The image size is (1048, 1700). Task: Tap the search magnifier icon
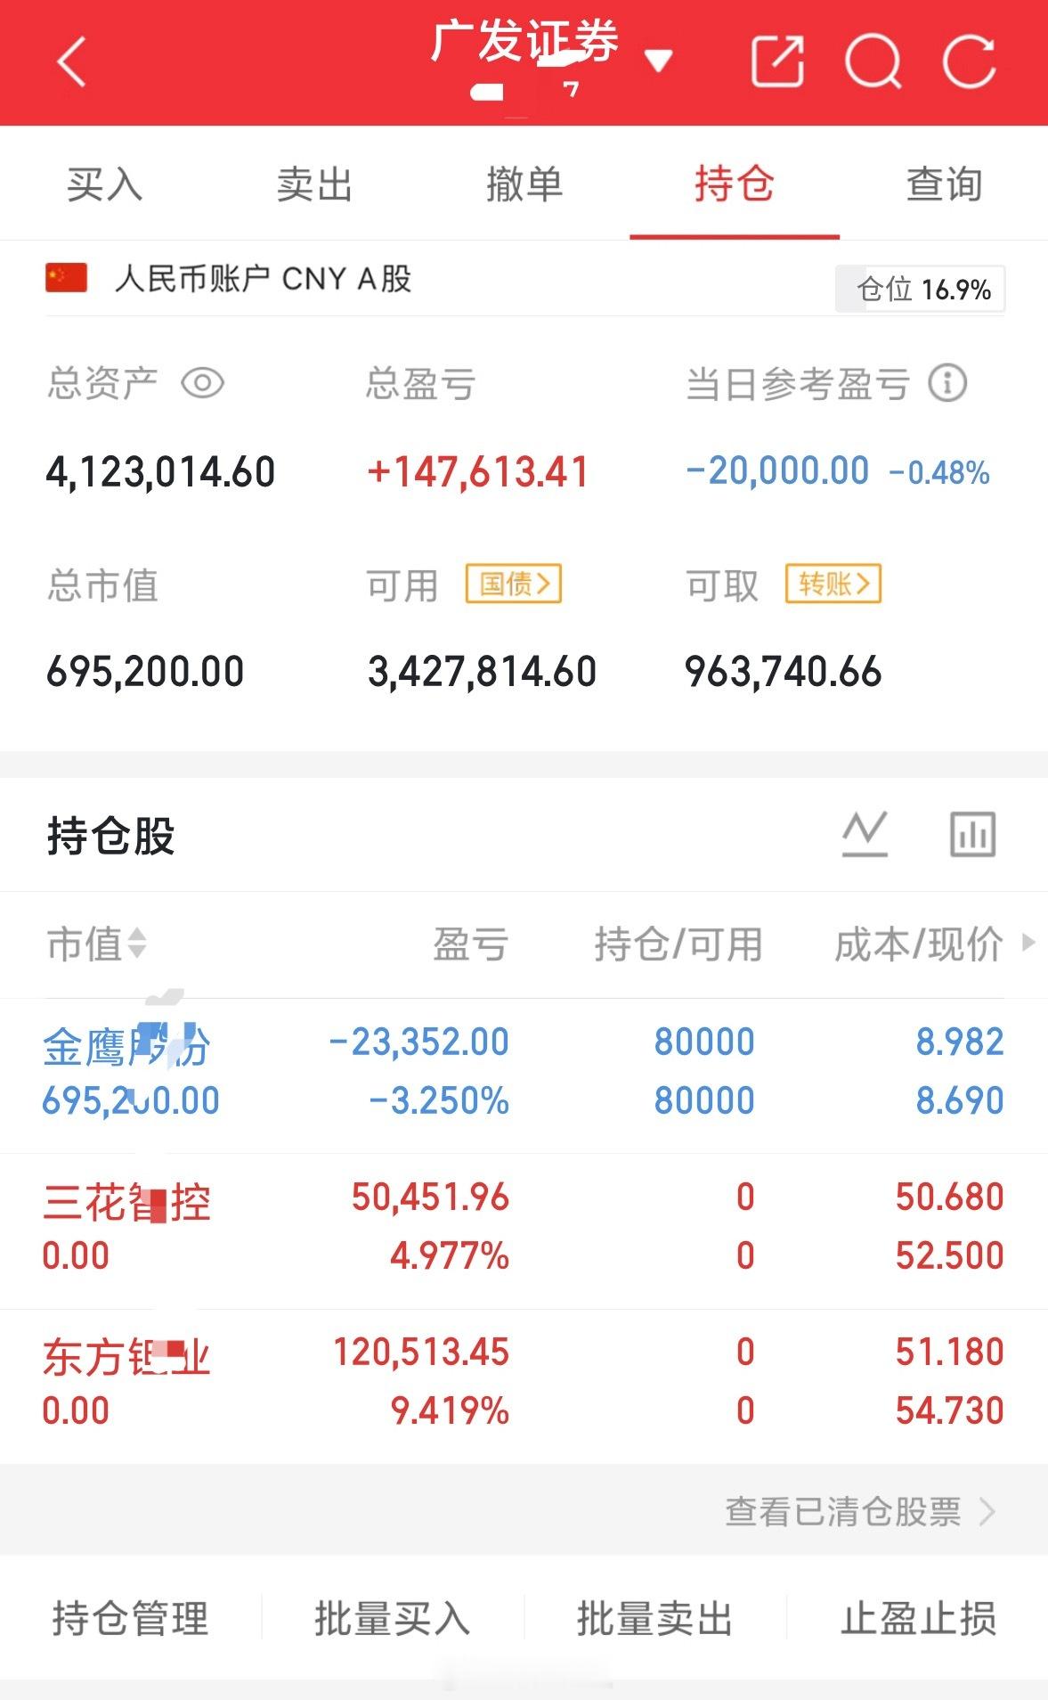click(x=873, y=62)
